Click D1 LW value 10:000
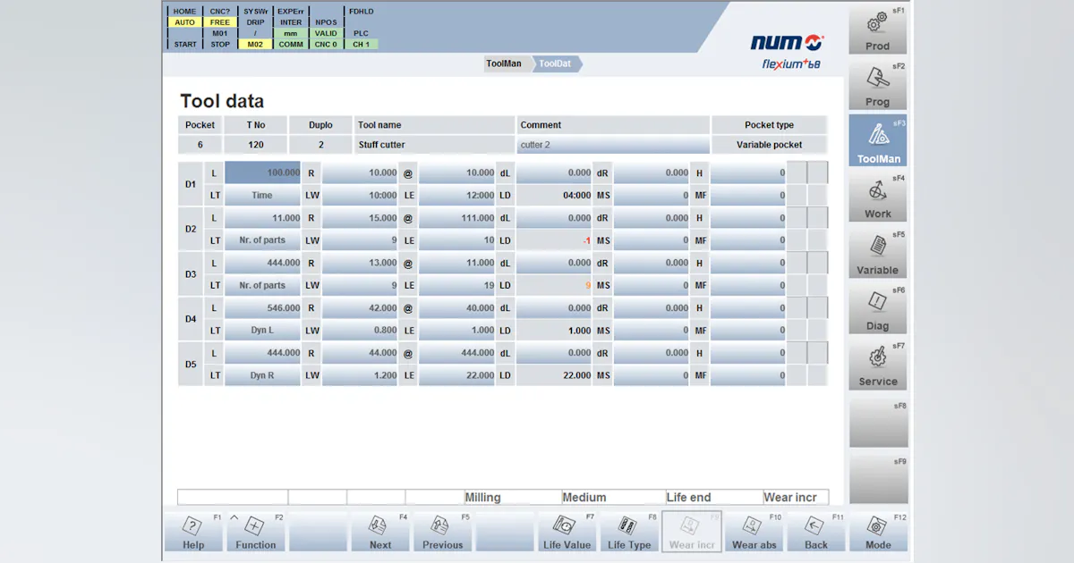The height and width of the screenshot is (563, 1074). [x=360, y=195]
